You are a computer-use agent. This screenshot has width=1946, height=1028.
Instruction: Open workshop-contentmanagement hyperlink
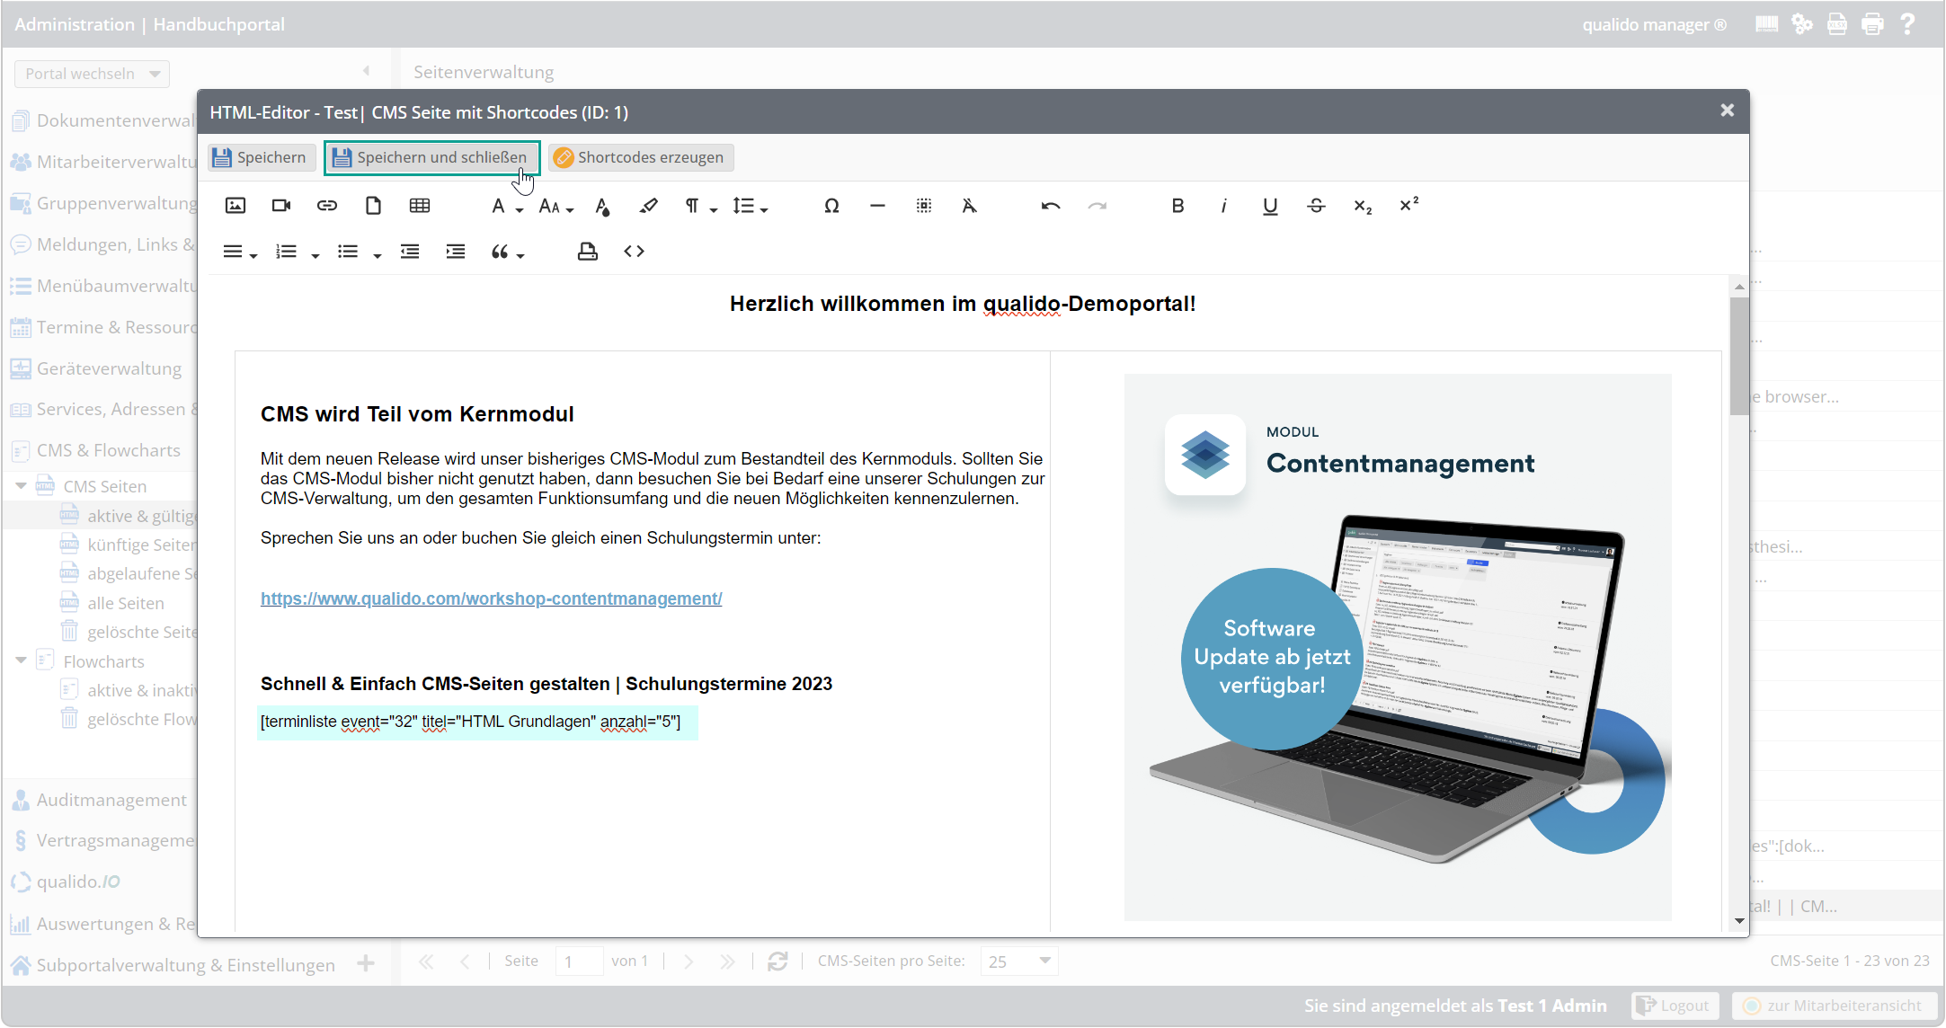tap(491, 598)
